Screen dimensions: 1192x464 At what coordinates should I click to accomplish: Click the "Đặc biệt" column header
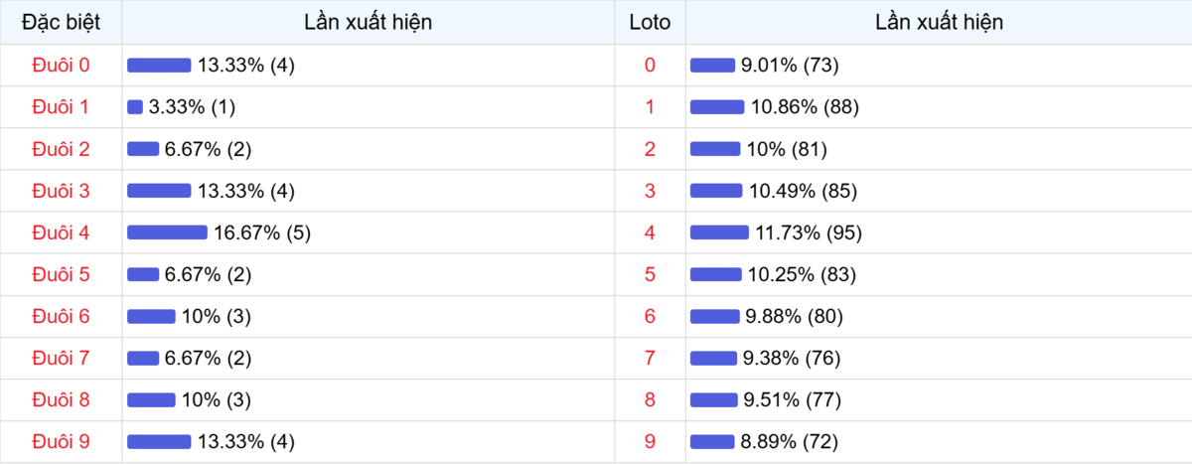point(61,22)
